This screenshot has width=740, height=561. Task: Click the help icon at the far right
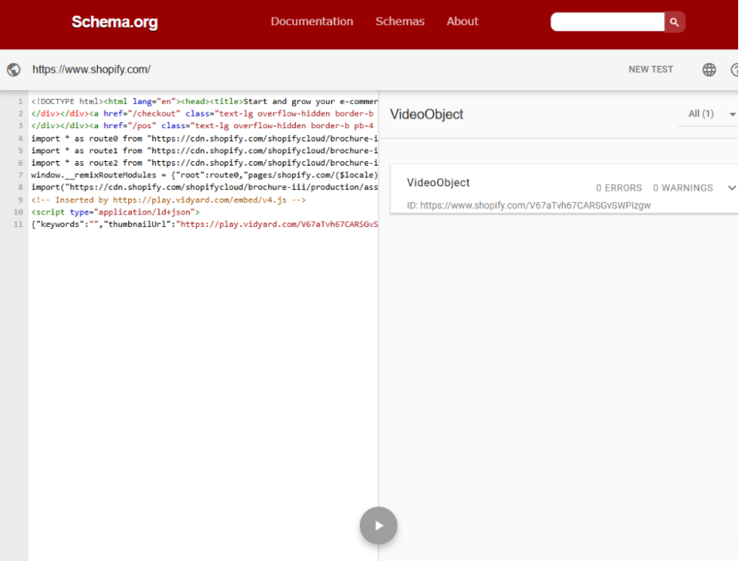[x=735, y=69]
